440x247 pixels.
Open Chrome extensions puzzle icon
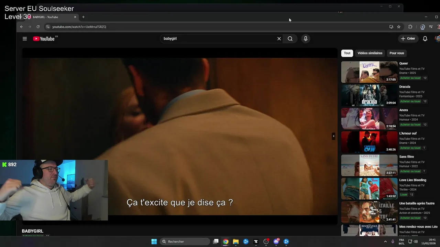(x=410, y=27)
